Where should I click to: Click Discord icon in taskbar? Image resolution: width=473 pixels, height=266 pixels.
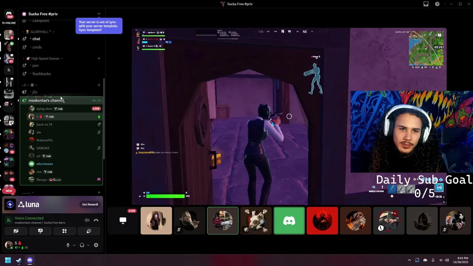[30, 260]
